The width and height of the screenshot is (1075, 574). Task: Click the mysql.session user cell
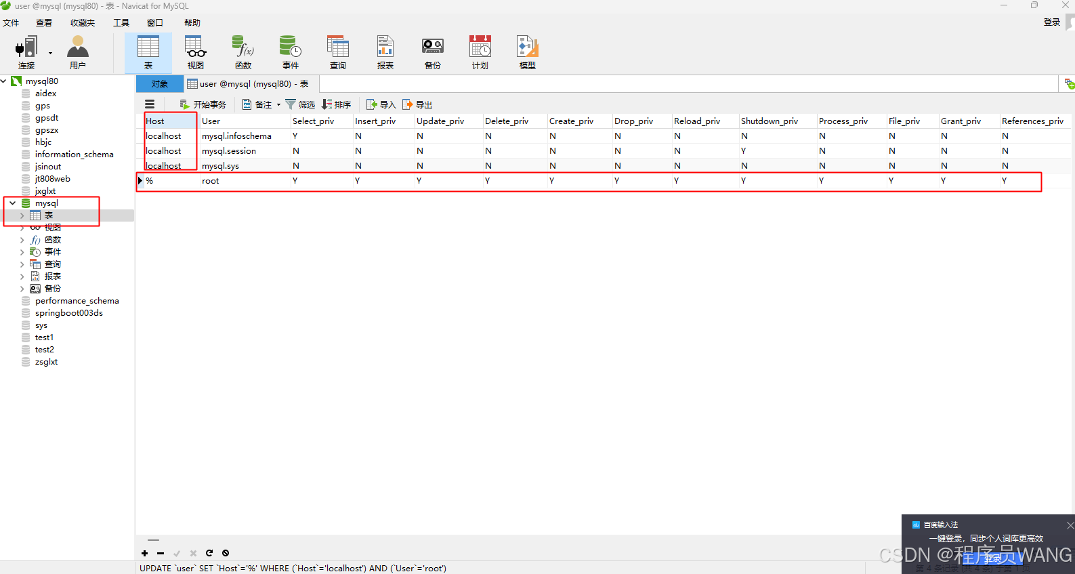tap(244, 151)
